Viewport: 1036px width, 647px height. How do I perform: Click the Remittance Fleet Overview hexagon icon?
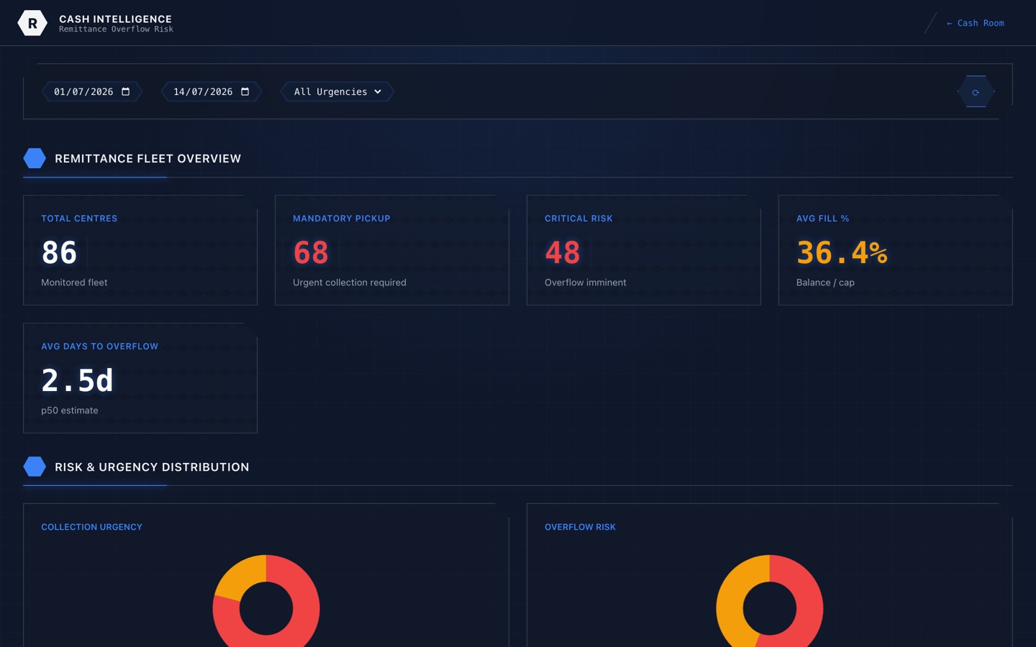tap(35, 158)
